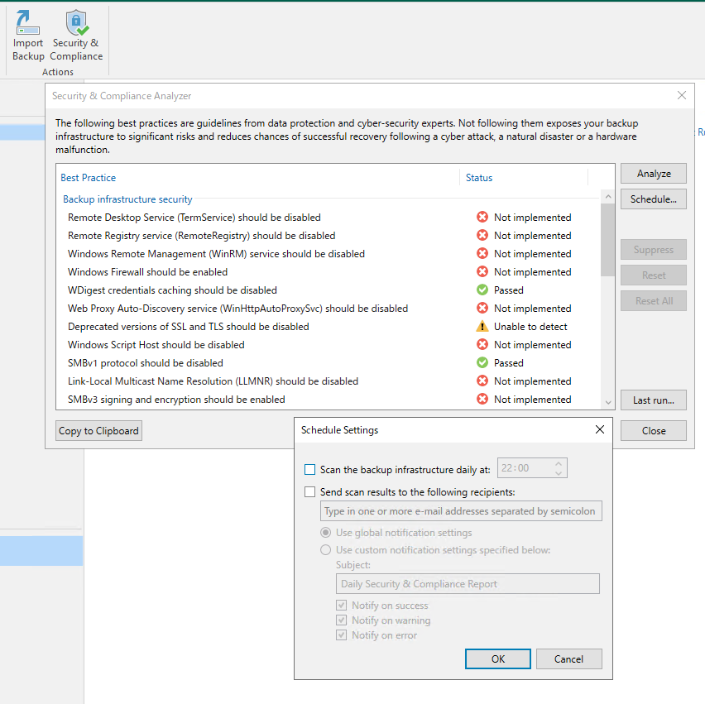Select 'Web Proxy Auto-Discovery service' row
Screen dimensions: 705x704
point(329,308)
